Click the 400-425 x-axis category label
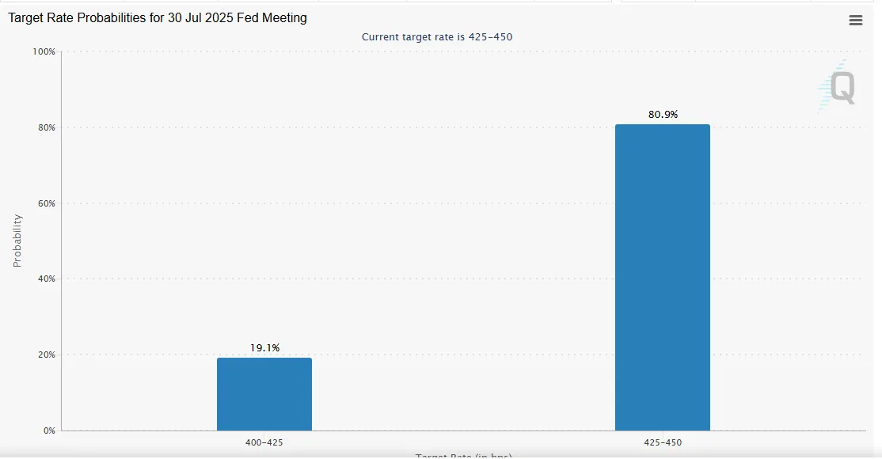Viewport: 882px width, 459px height. tap(264, 443)
